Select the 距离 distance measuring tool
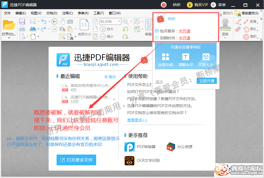The height and width of the screenshot is (178, 264). (250, 21)
